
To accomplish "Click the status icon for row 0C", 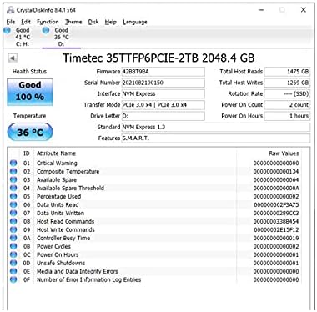I will click(x=13, y=254).
